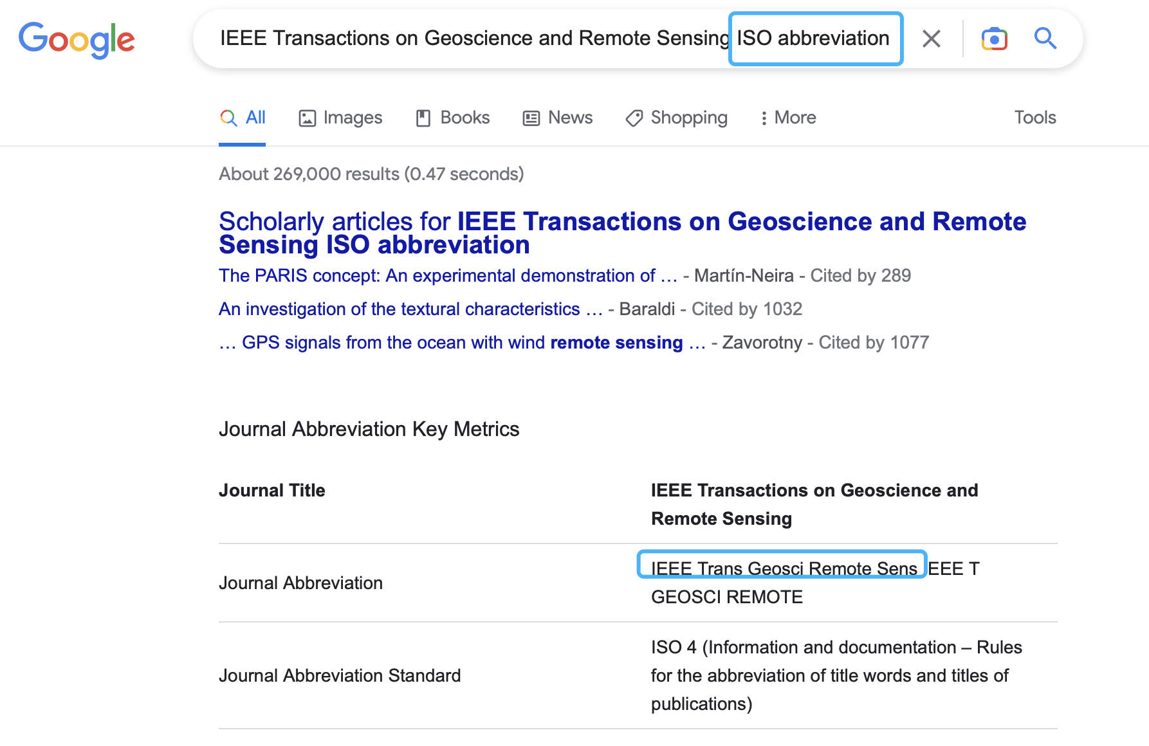Click the Google logo
The height and width of the screenshot is (746, 1149).
click(x=77, y=40)
